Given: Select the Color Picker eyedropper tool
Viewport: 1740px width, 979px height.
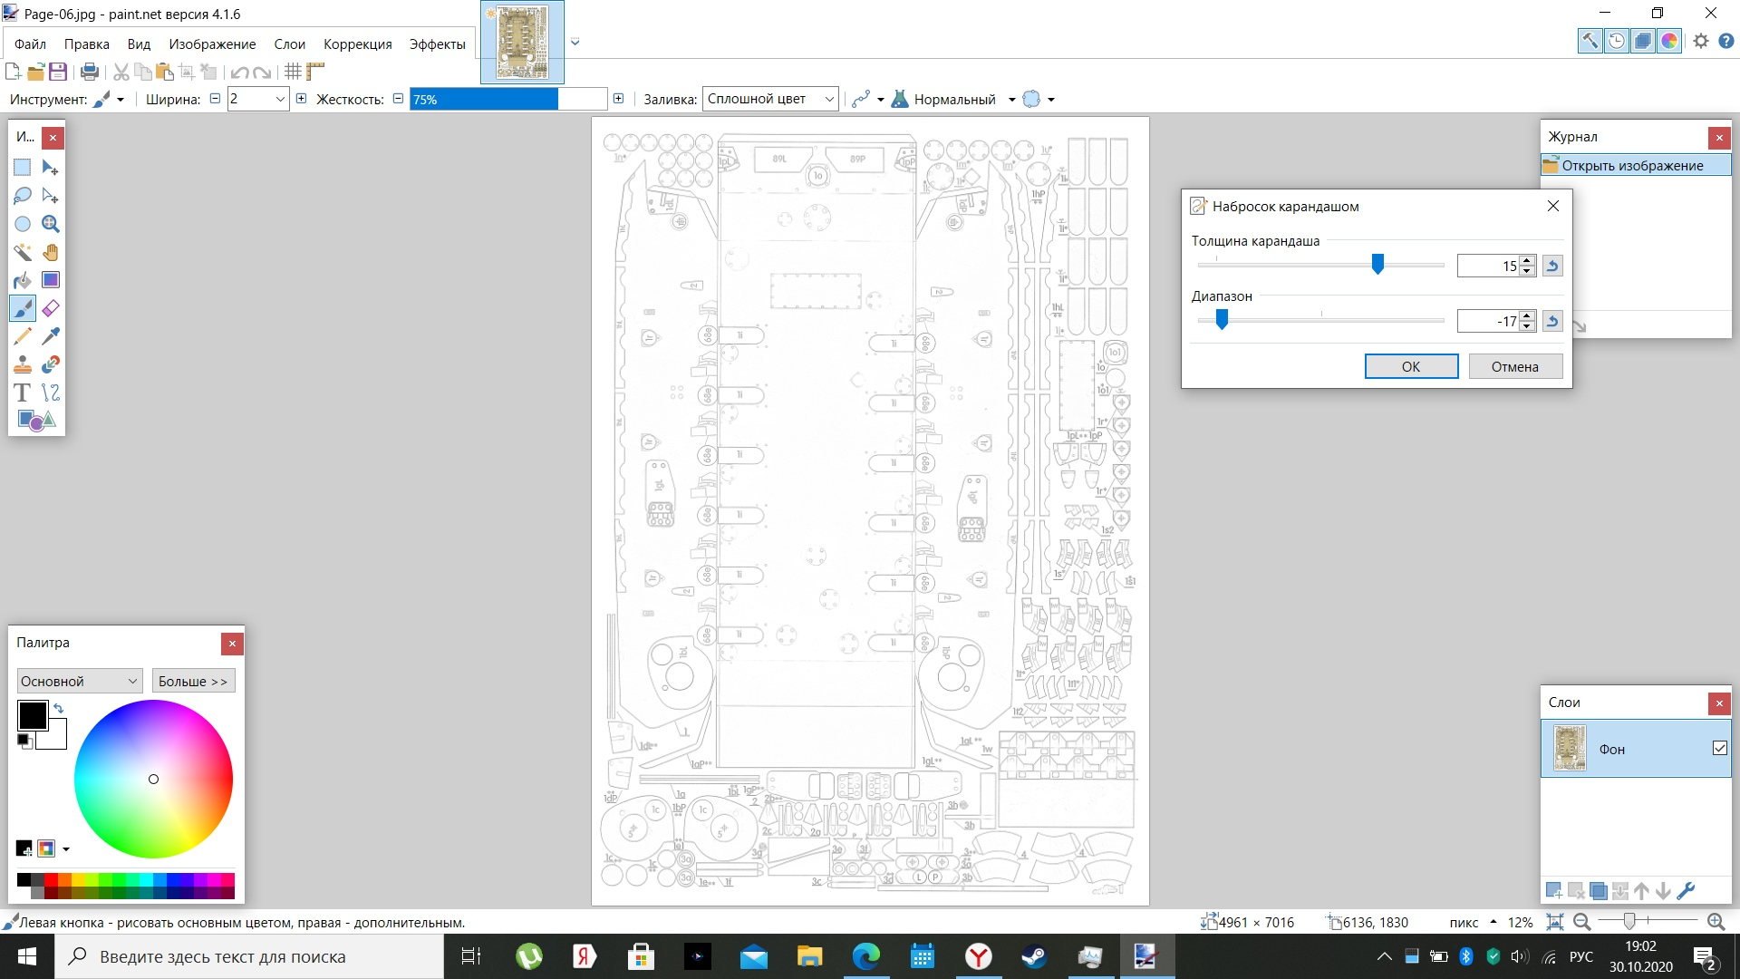Looking at the screenshot, I should [x=51, y=336].
